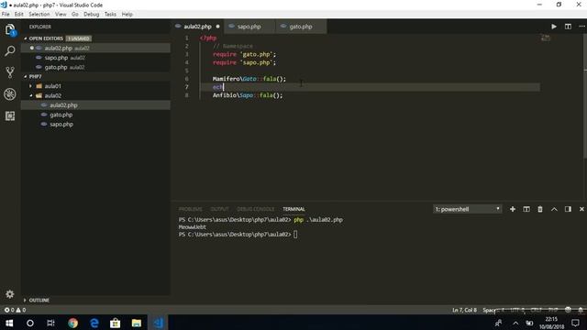Open the File menu
The width and height of the screenshot is (587, 330).
(x=6, y=15)
